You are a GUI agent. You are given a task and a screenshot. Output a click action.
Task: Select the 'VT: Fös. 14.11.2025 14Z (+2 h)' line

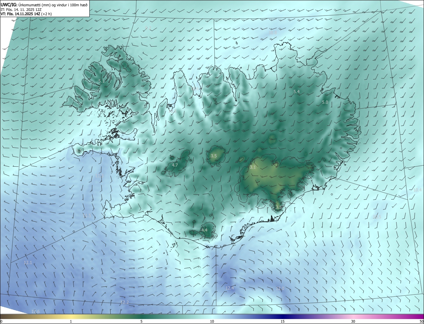(x=26, y=14)
